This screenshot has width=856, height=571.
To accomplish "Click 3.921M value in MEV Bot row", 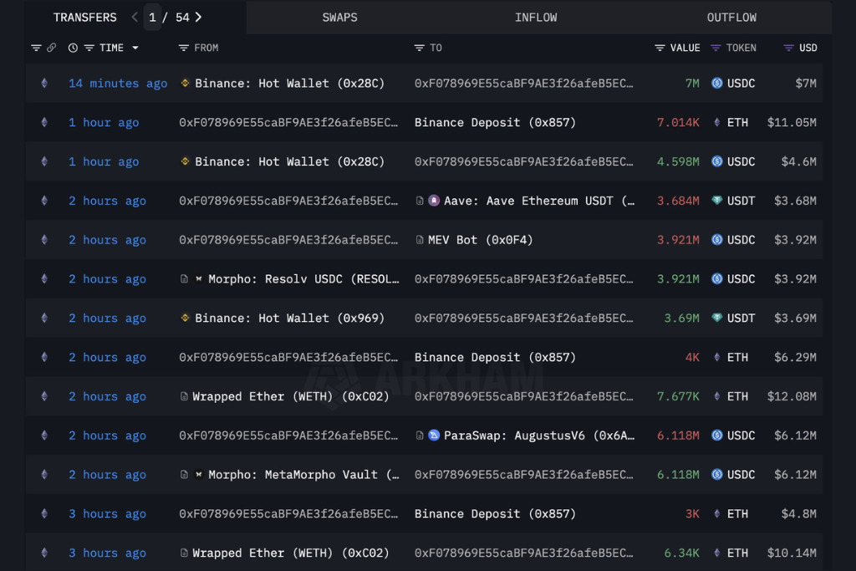I will point(677,240).
